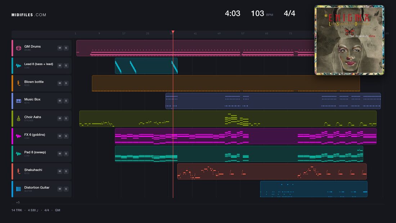
Task: Solo the Music Box track
Action: point(66,101)
